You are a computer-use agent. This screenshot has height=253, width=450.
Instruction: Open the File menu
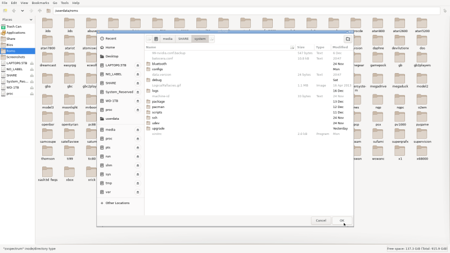tap(4, 3)
